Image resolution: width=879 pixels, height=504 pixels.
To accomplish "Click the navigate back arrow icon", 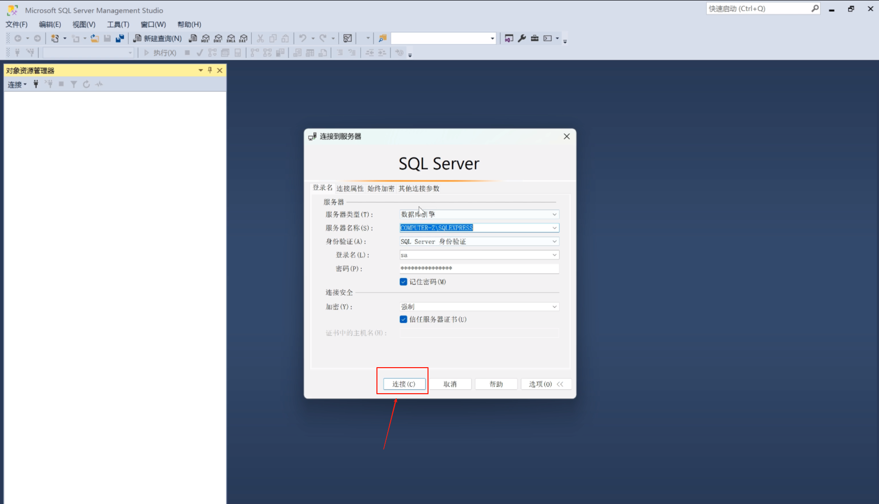I will pyautogui.click(x=18, y=38).
